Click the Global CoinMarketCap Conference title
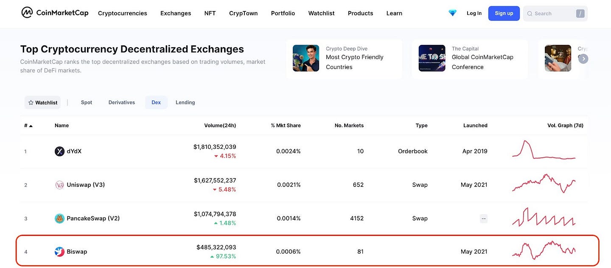611x268 pixels. click(x=482, y=62)
